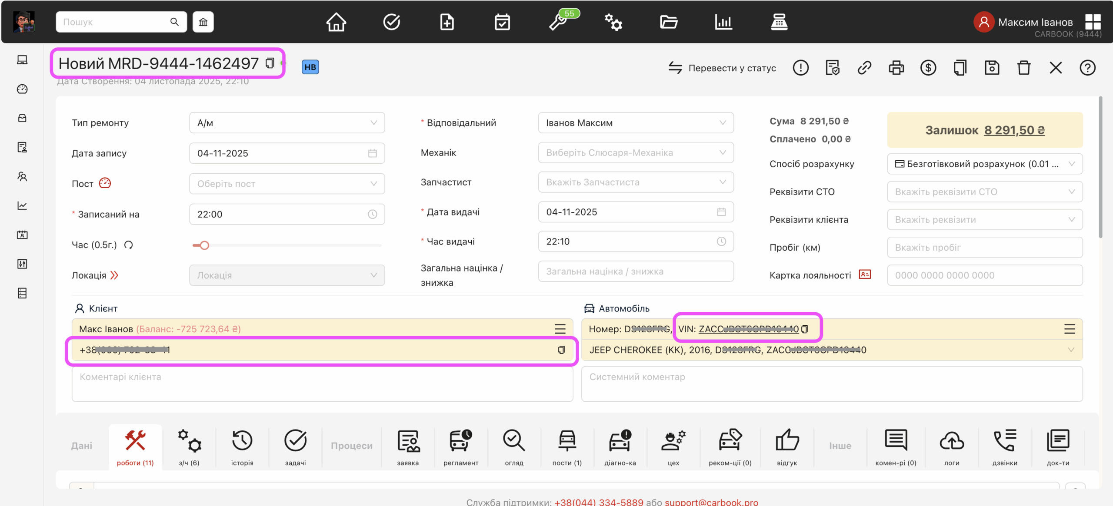
Task: Click the loyalty card icon
Action: click(x=865, y=274)
